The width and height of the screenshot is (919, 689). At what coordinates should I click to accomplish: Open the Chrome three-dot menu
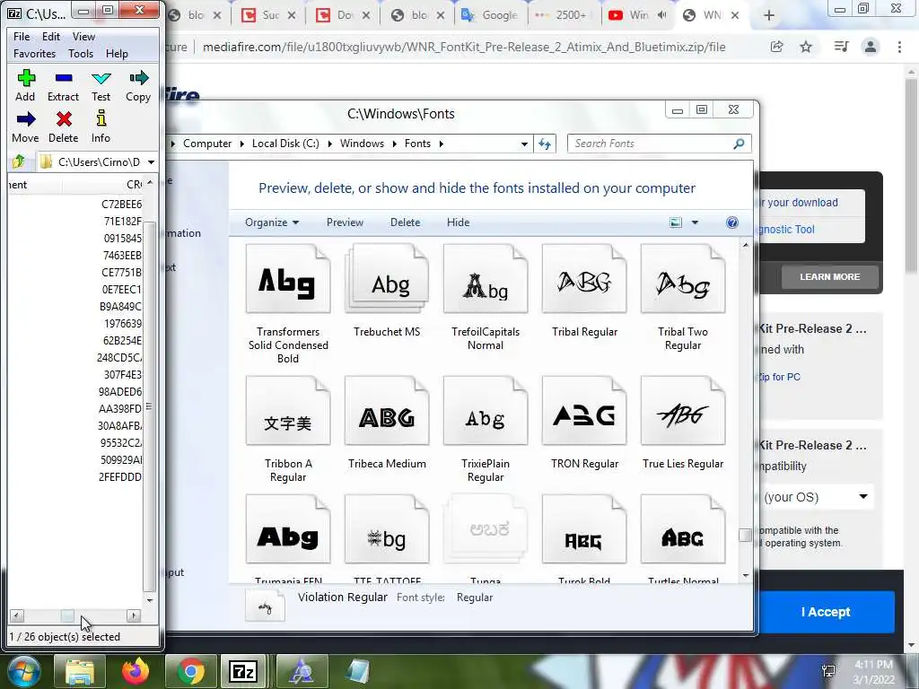899,47
